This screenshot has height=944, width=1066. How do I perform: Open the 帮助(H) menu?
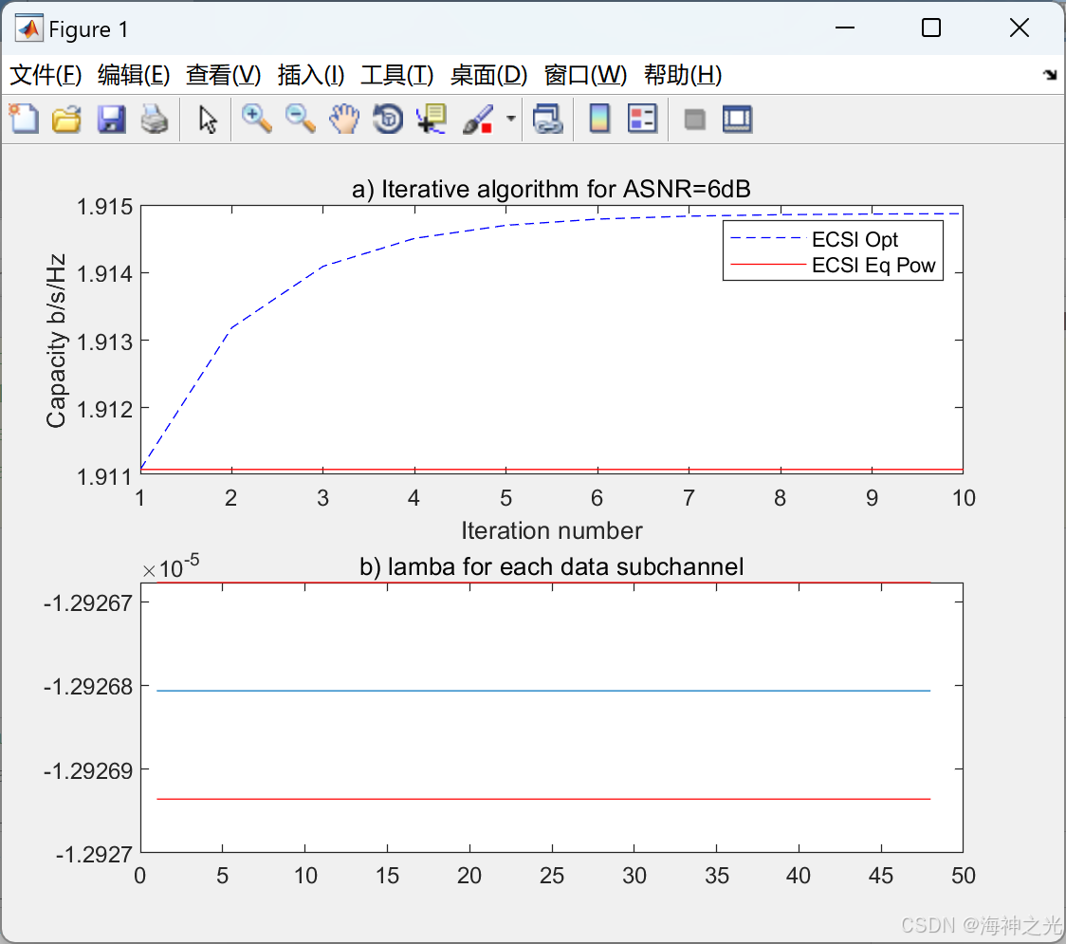(683, 75)
